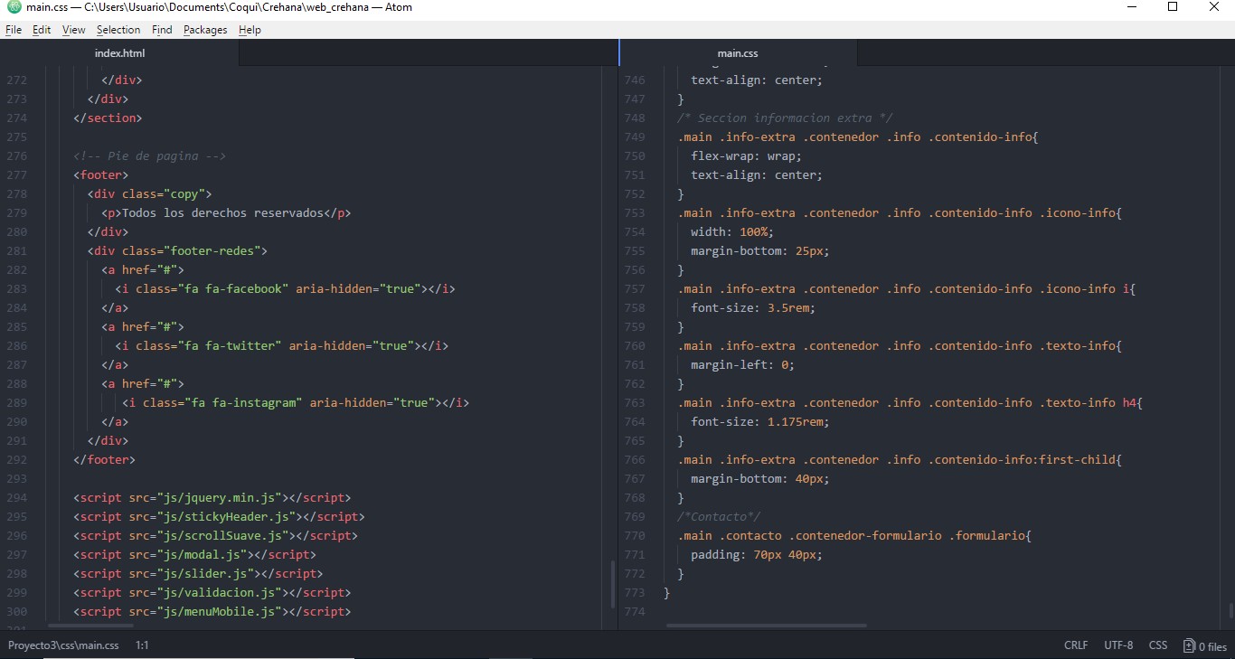This screenshot has height=659, width=1235.
Task: Click the modal.js script line
Action: coord(194,554)
